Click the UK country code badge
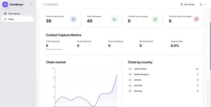The image size is (211, 107). pos(130,74)
